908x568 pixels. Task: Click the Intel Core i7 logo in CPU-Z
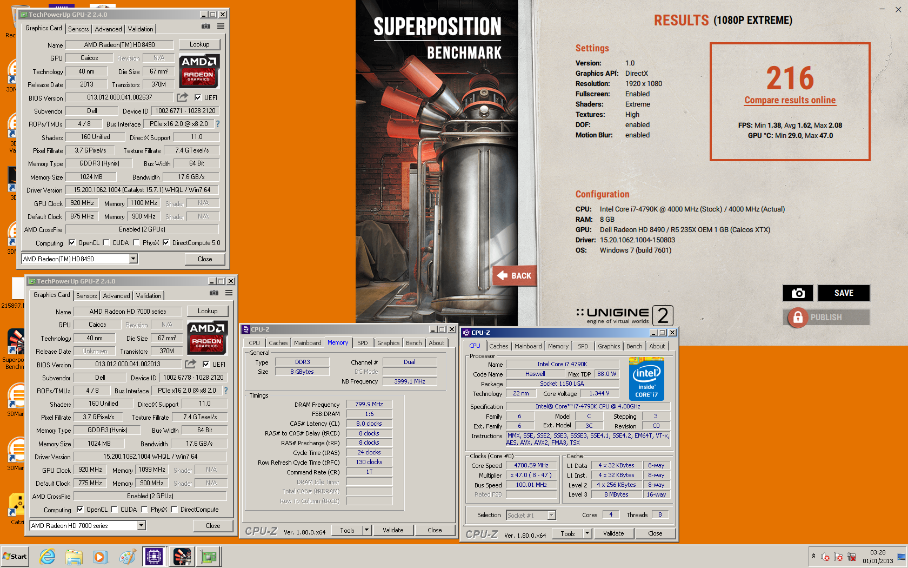tap(646, 379)
